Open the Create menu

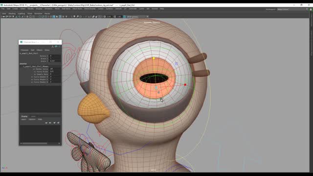point(15,9)
